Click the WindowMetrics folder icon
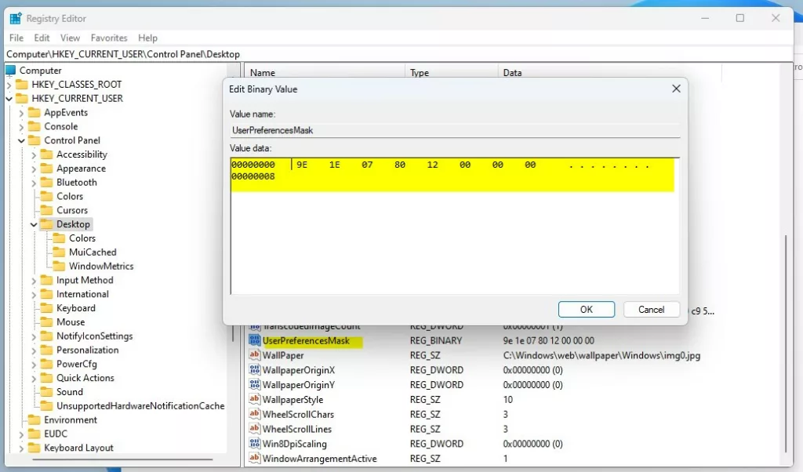Viewport: 803px width, 472px height. click(x=60, y=266)
